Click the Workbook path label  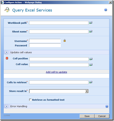tap(18, 23)
